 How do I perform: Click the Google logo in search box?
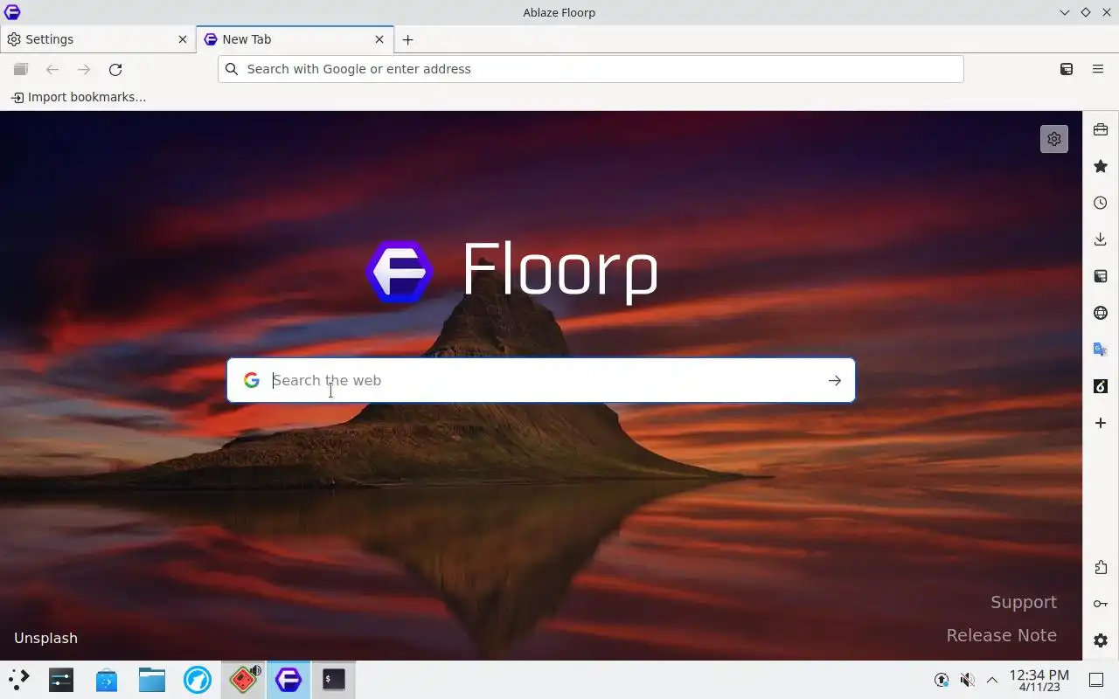click(x=252, y=380)
